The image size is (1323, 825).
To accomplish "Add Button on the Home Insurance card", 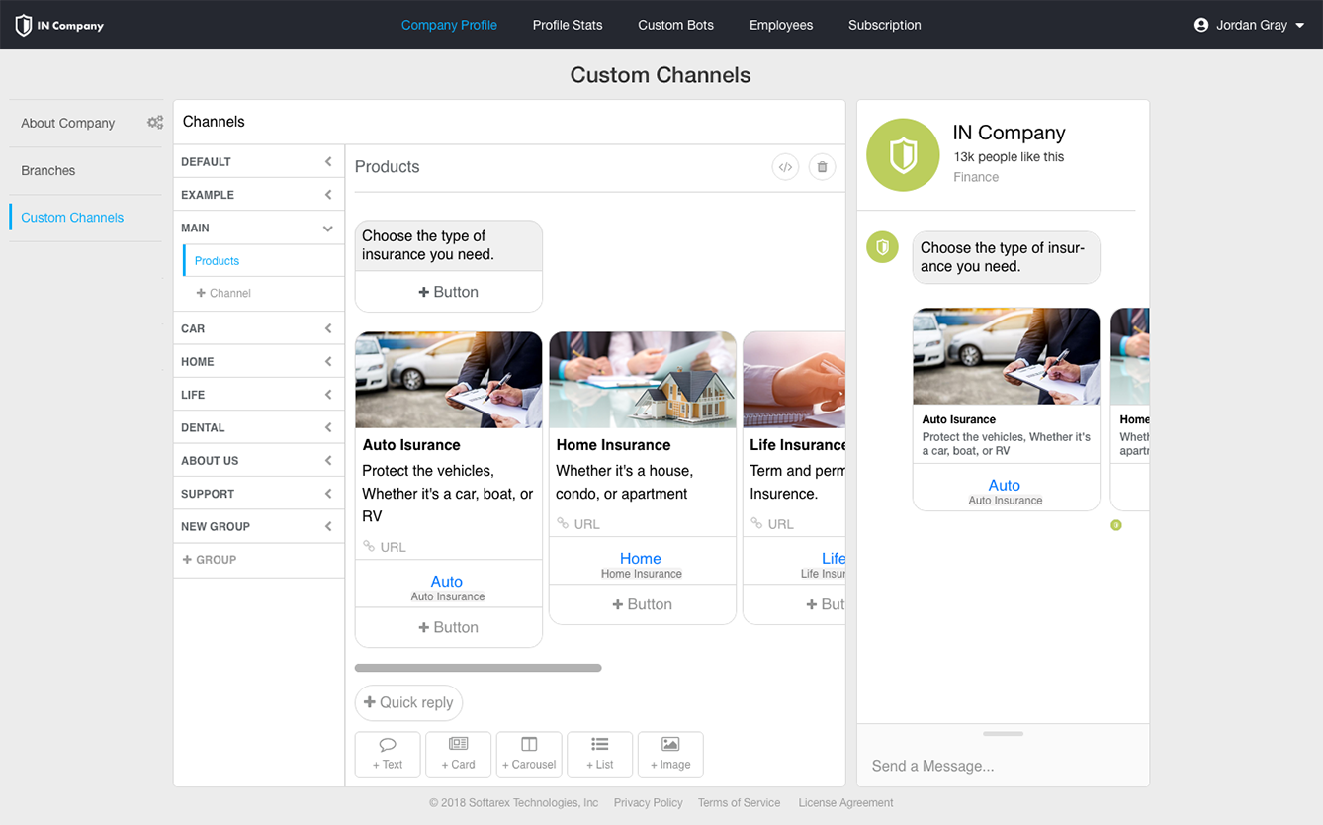I will 643,604.
